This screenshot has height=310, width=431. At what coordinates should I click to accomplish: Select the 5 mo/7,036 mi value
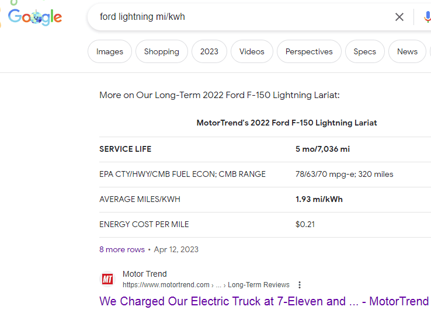coord(322,149)
